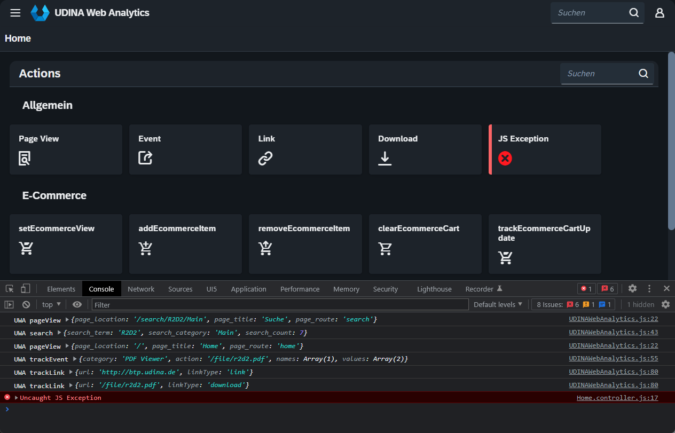The height and width of the screenshot is (433, 675).
Task: Open UDINAWebAnalytics.js:55 source link
Action: [614, 359]
